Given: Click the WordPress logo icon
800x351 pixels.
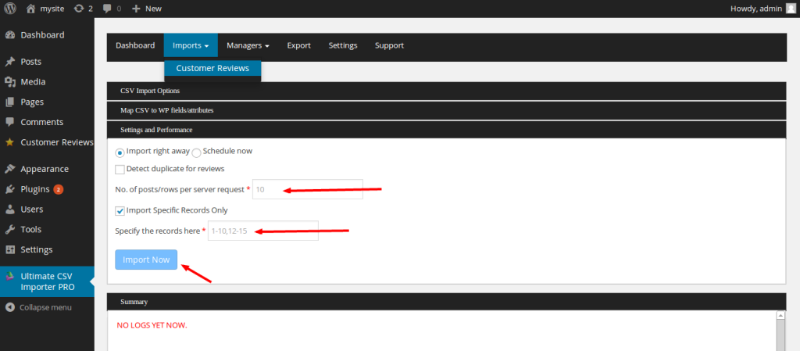Looking at the screenshot, I should [10, 8].
